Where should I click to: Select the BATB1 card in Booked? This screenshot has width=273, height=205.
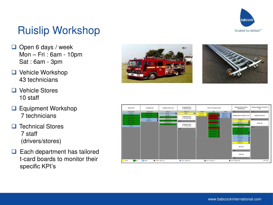pyautogui.click(x=131, y=113)
